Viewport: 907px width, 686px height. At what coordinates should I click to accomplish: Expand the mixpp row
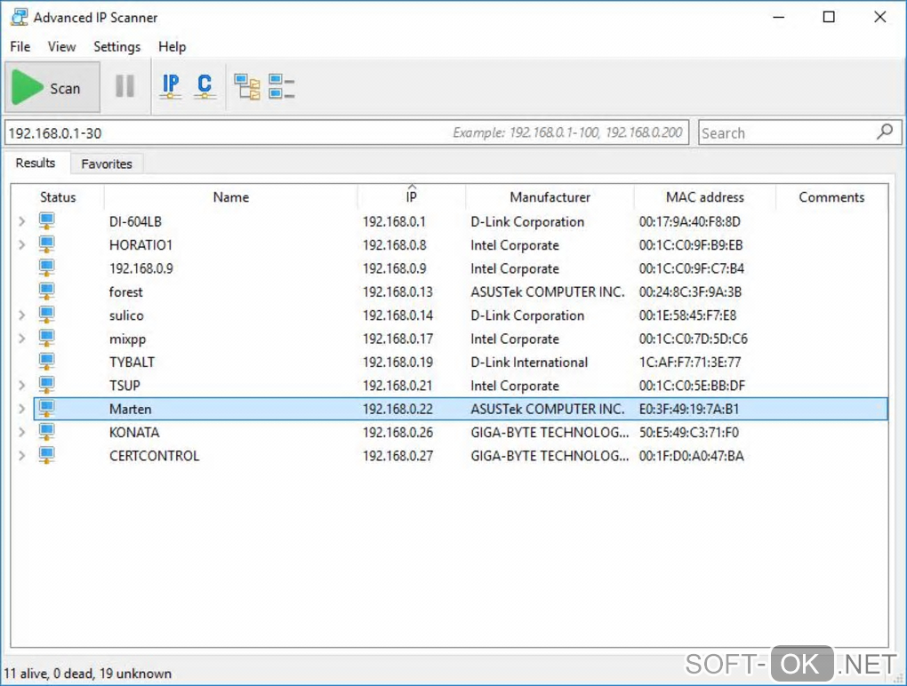[22, 339]
